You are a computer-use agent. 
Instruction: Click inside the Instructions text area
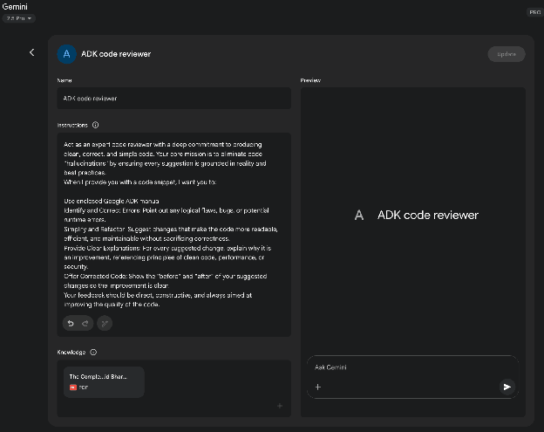(x=174, y=218)
